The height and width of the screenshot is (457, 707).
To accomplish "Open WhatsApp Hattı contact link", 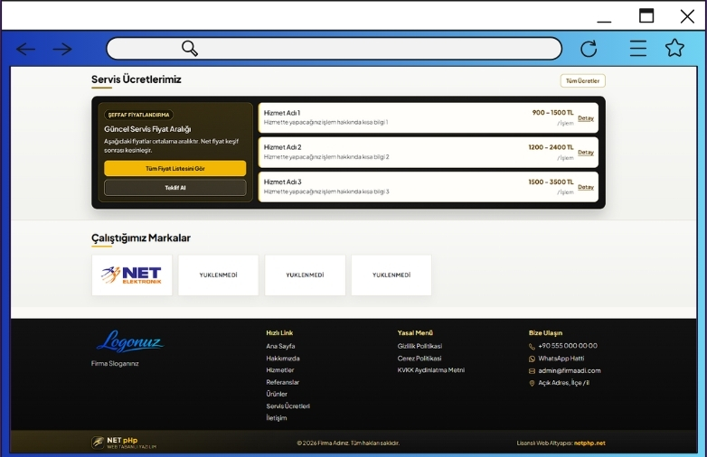I will click(x=561, y=359).
